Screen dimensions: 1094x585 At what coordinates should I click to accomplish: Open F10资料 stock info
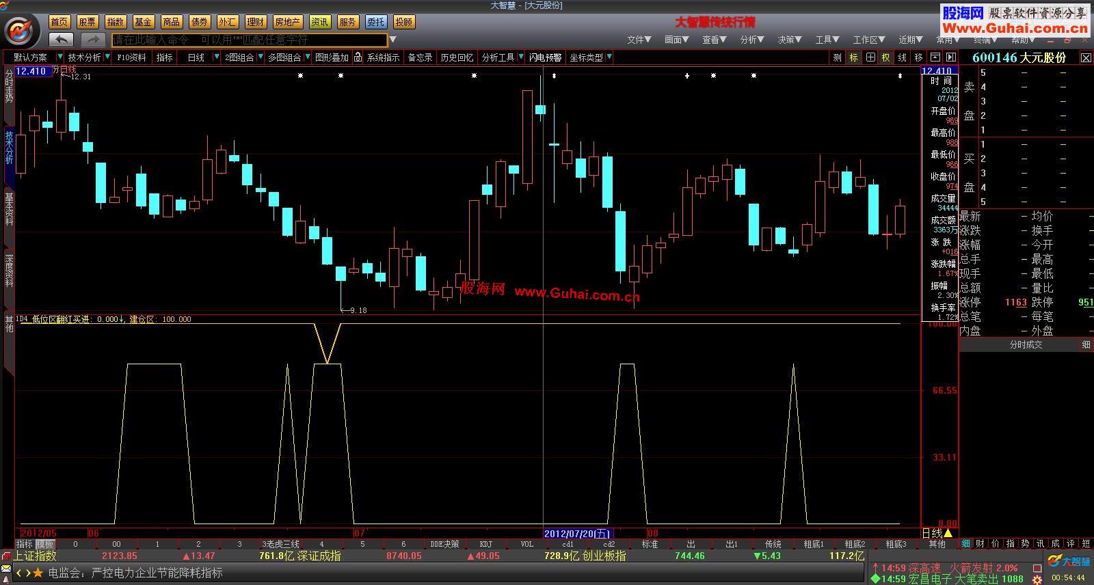click(132, 57)
